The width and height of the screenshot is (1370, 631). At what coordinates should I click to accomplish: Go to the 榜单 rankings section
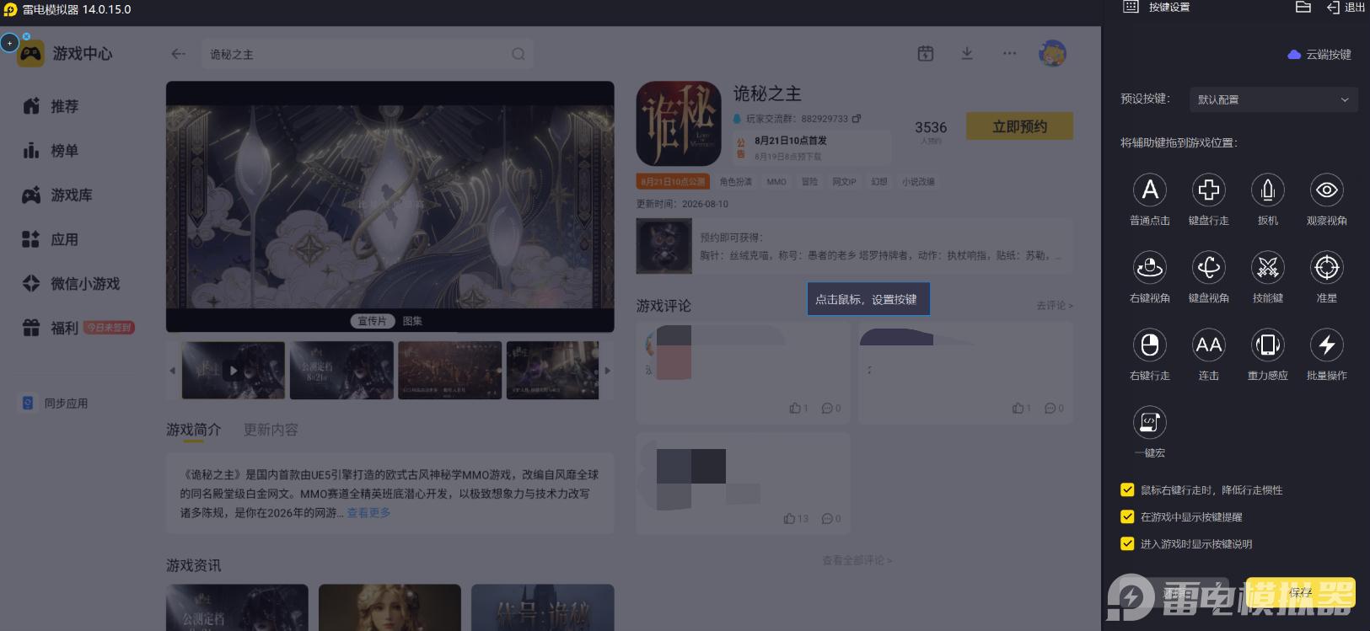51,151
